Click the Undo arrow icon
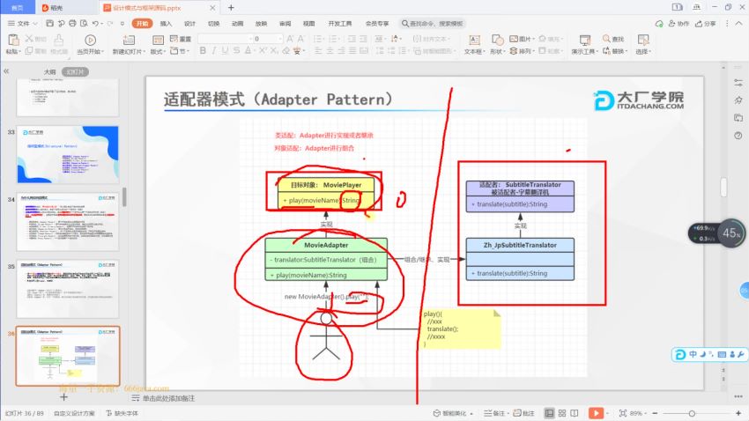Image resolution: width=749 pixels, height=421 pixels. point(95,24)
